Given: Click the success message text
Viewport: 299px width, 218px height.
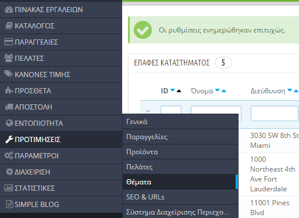Looking at the screenshot, I should tap(222, 30).
